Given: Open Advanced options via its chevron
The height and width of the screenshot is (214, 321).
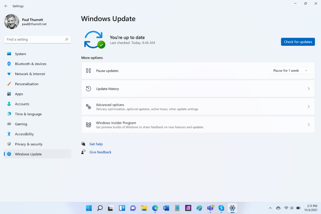Looking at the screenshot, I should [x=309, y=107].
